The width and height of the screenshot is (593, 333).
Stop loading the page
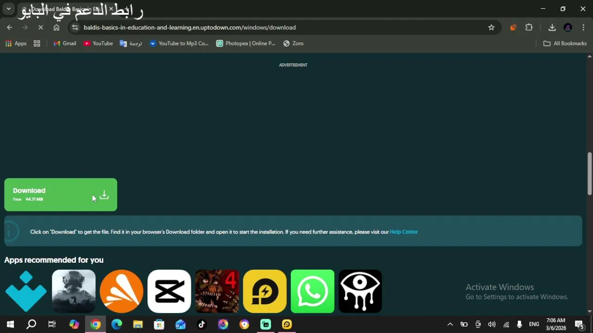click(41, 27)
